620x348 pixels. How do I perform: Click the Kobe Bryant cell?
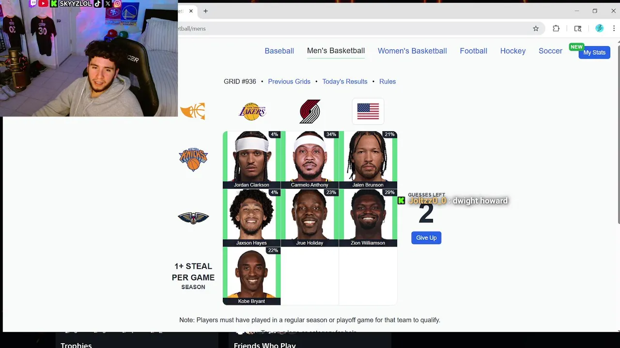pyautogui.click(x=251, y=276)
